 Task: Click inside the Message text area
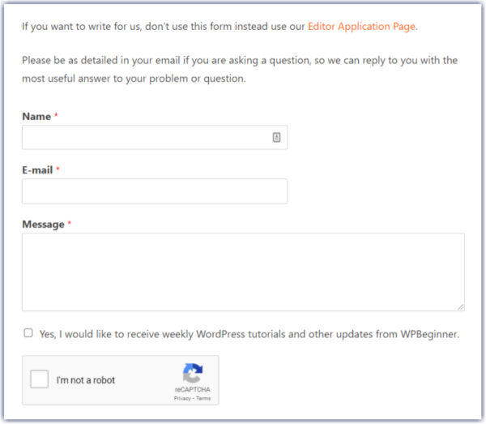click(243, 272)
